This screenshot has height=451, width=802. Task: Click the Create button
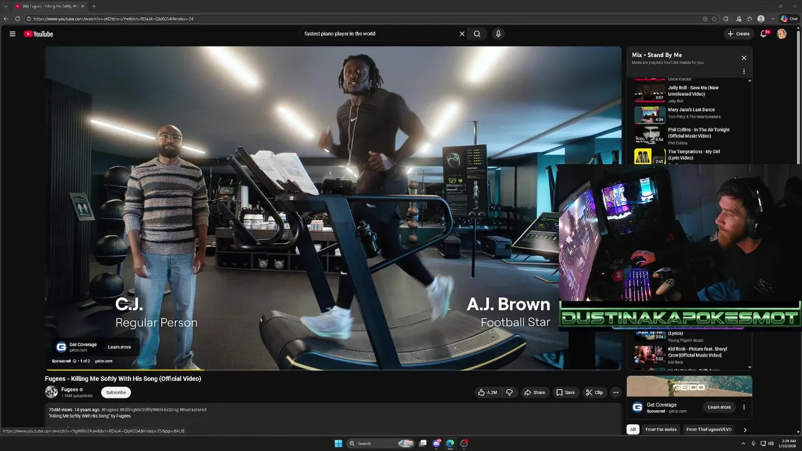tap(738, 34)
